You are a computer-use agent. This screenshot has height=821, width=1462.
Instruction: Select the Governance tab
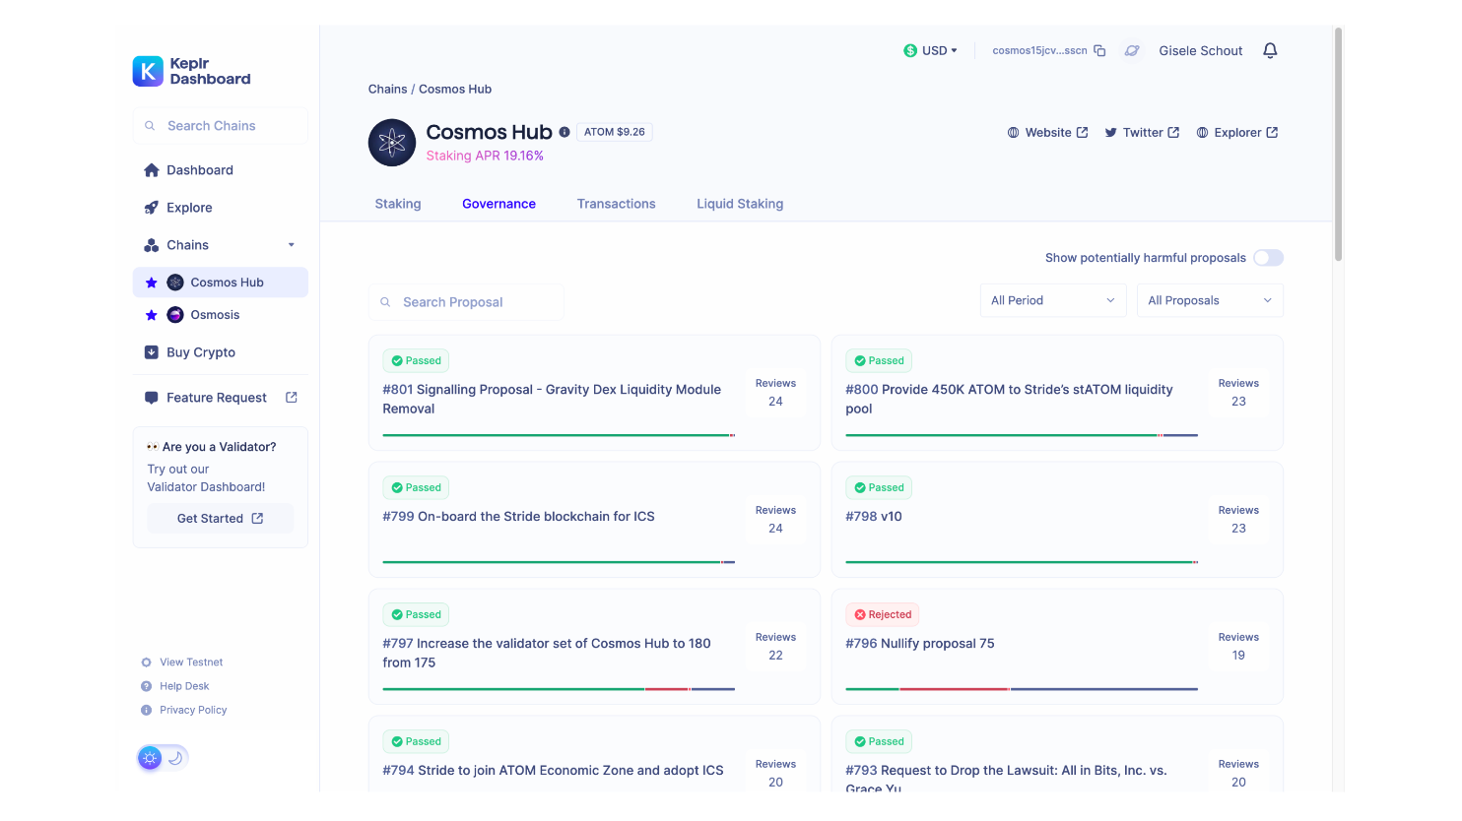[498, 204]
